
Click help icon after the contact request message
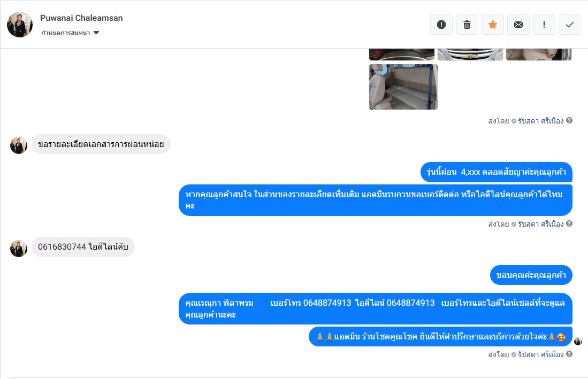tap(569, 223)
